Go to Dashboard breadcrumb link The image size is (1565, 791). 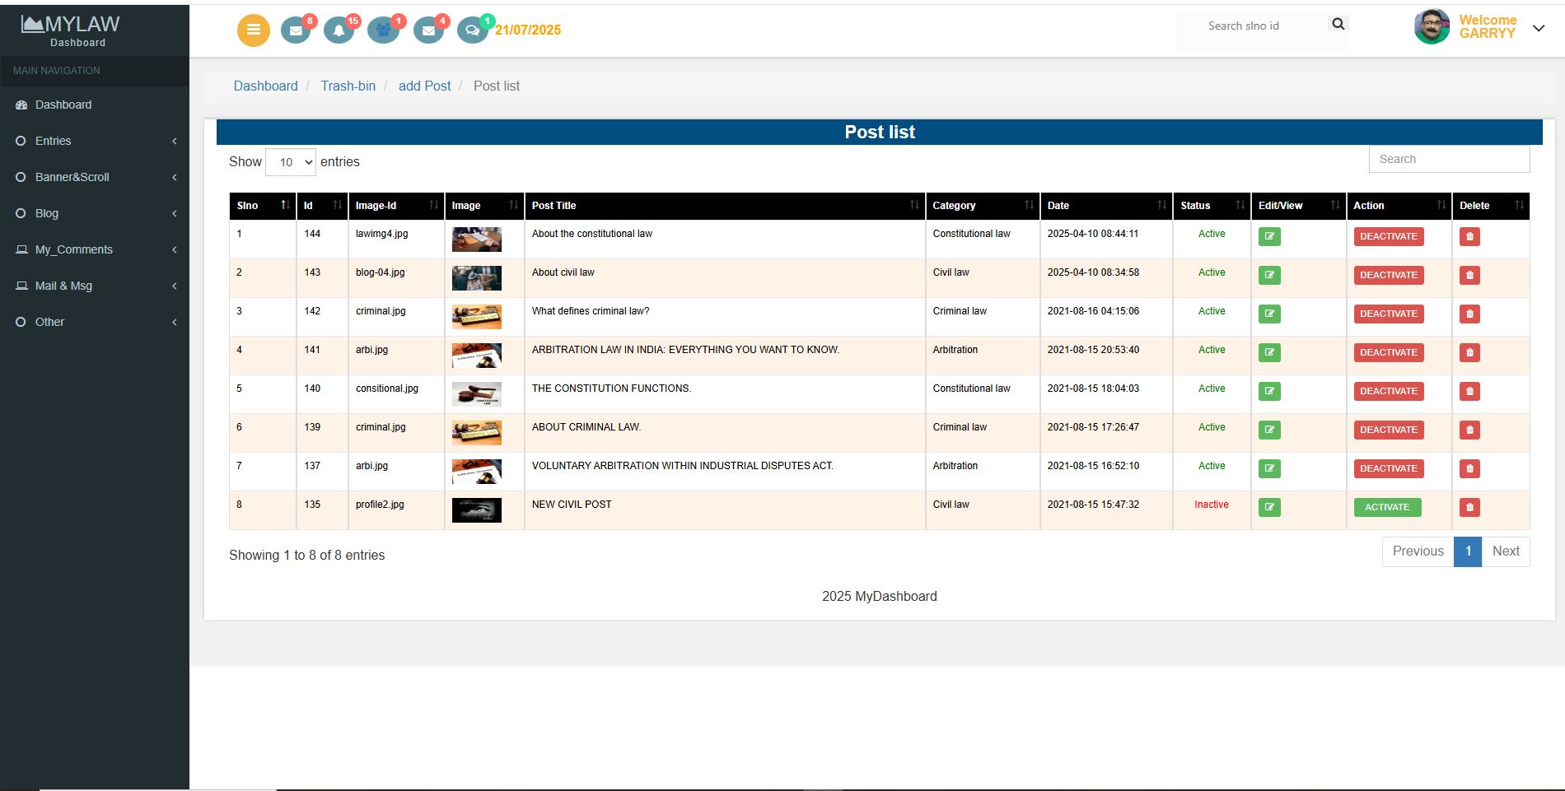pos(265,86)
